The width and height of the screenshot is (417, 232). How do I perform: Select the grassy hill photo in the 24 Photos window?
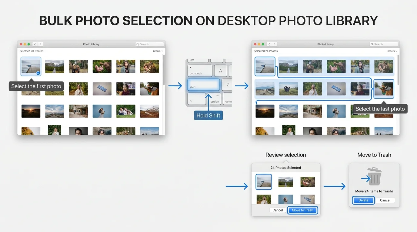click(x=289, y=89)
